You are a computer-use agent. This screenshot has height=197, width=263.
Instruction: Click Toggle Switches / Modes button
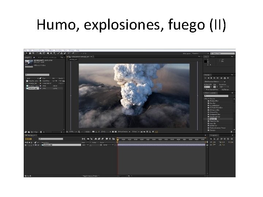coord(90,176)
